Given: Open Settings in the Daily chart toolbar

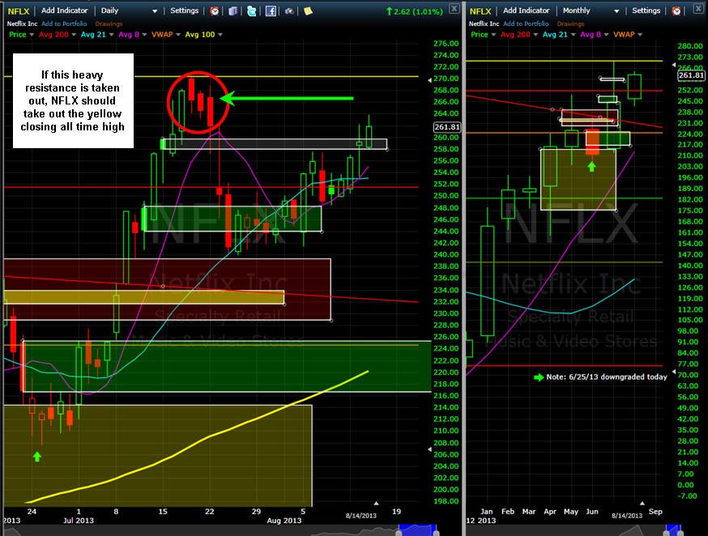Looking at the screenshot, I should click(x=184, y=11).
